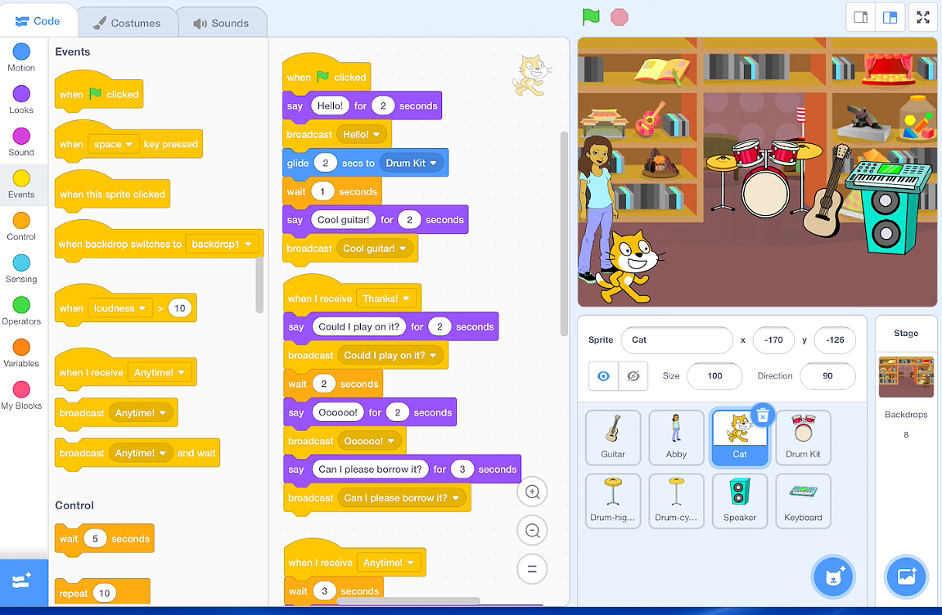
Task: Open the Cool guitar! broadcast dropdown
Action: (x=375, y=248)
